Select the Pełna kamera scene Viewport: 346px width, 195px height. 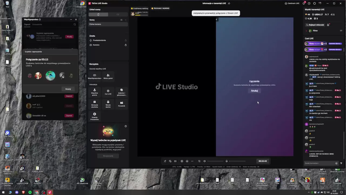(108, 24)
